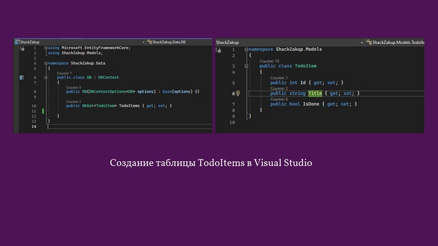
Task: Collapse the class DB outlining region
Action: (x=46, y=78)
